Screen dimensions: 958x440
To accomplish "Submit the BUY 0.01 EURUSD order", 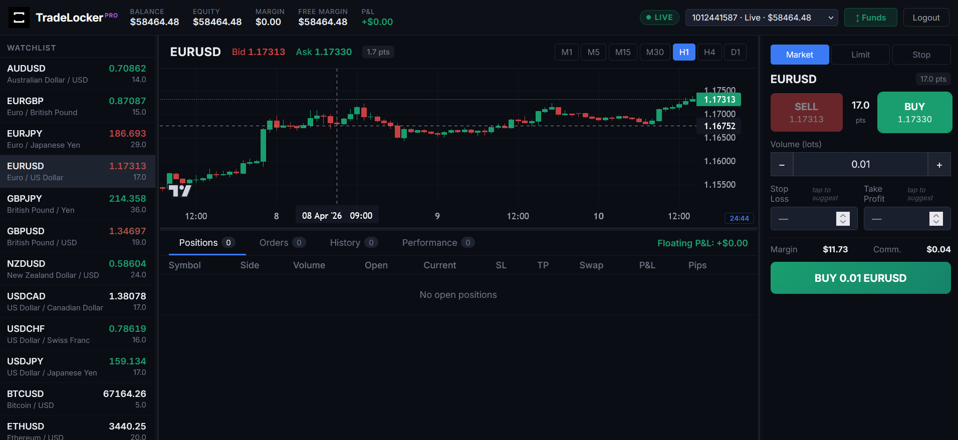I will [x=860, y=278].
